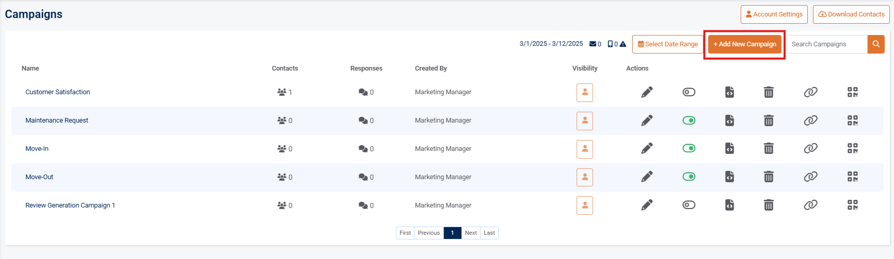This screenshot has height=259, width=894.
Task: Open QR code for Customer Satisfaction campaign
Action: (x=852, y=92)
